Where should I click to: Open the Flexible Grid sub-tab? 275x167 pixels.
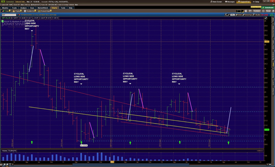[30, 11]
